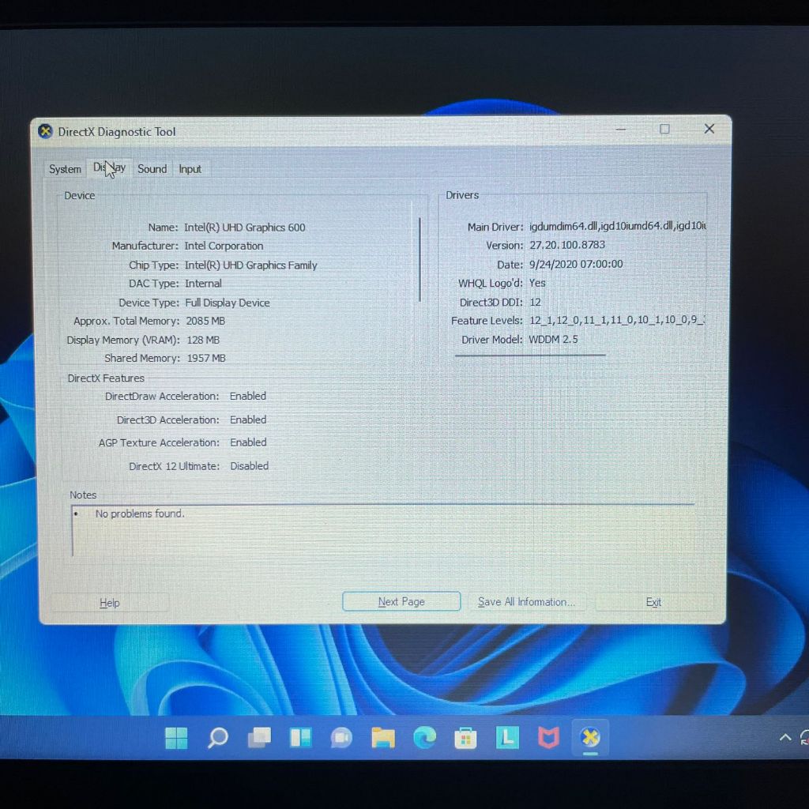Open the Windows Start menu
This screenshot has height=809, width=809.
176,738
